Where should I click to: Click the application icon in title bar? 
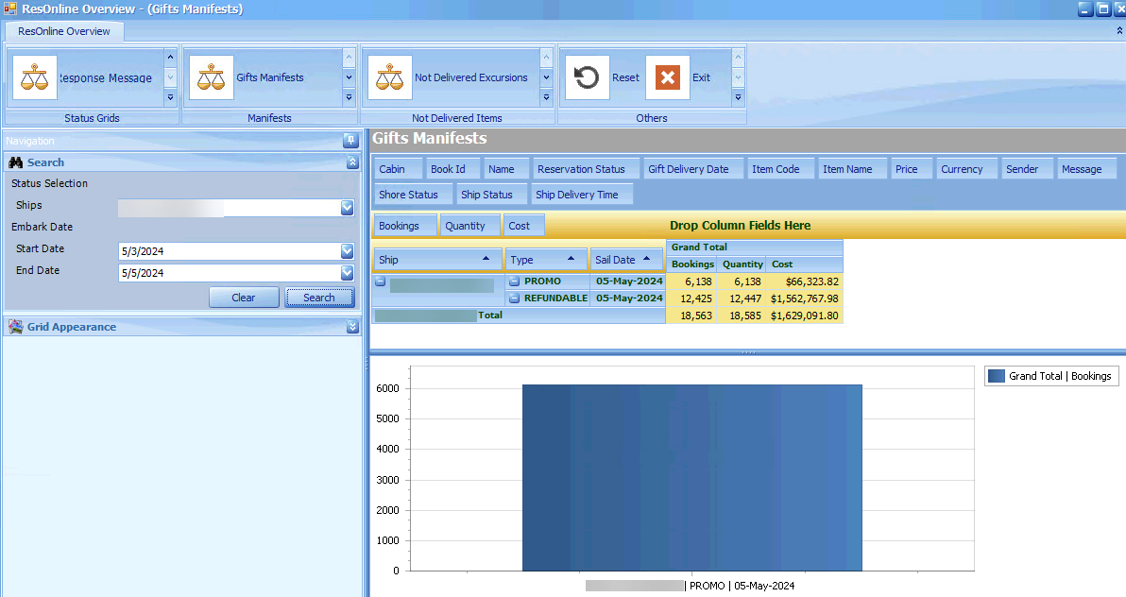[10, 9]
